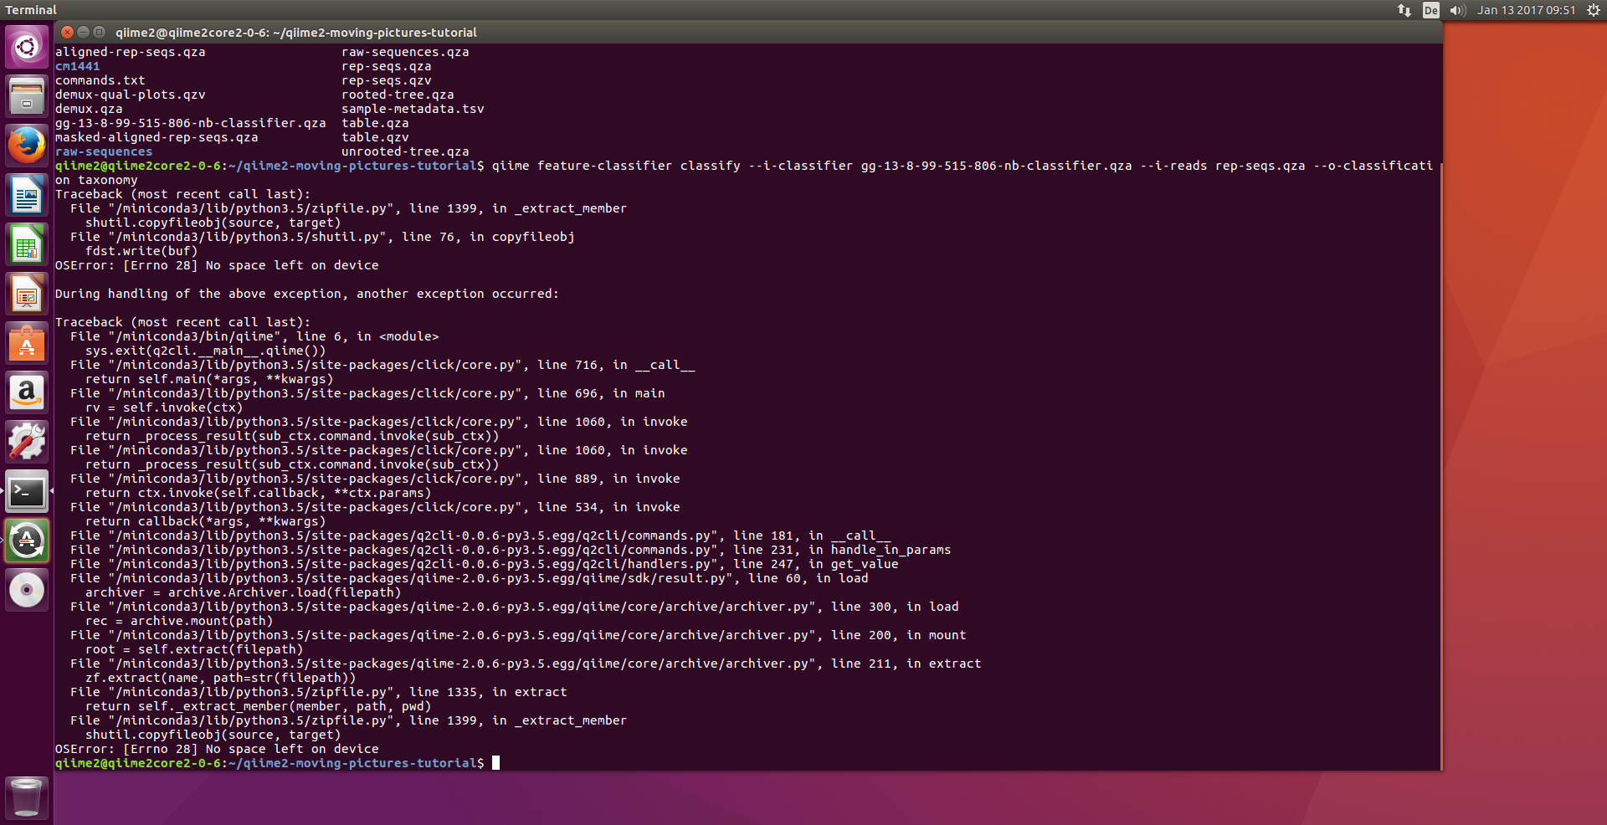Open the Files file manager
The width and height of the screenshot is (1607, 825).
pos(27,96)
